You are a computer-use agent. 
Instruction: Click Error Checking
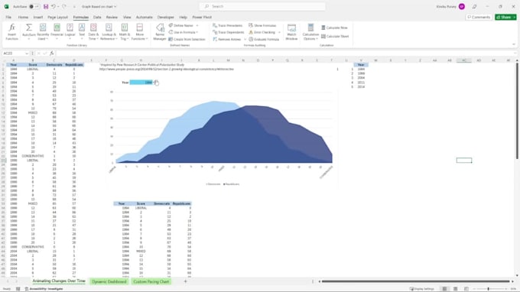[x=262, y=32]
